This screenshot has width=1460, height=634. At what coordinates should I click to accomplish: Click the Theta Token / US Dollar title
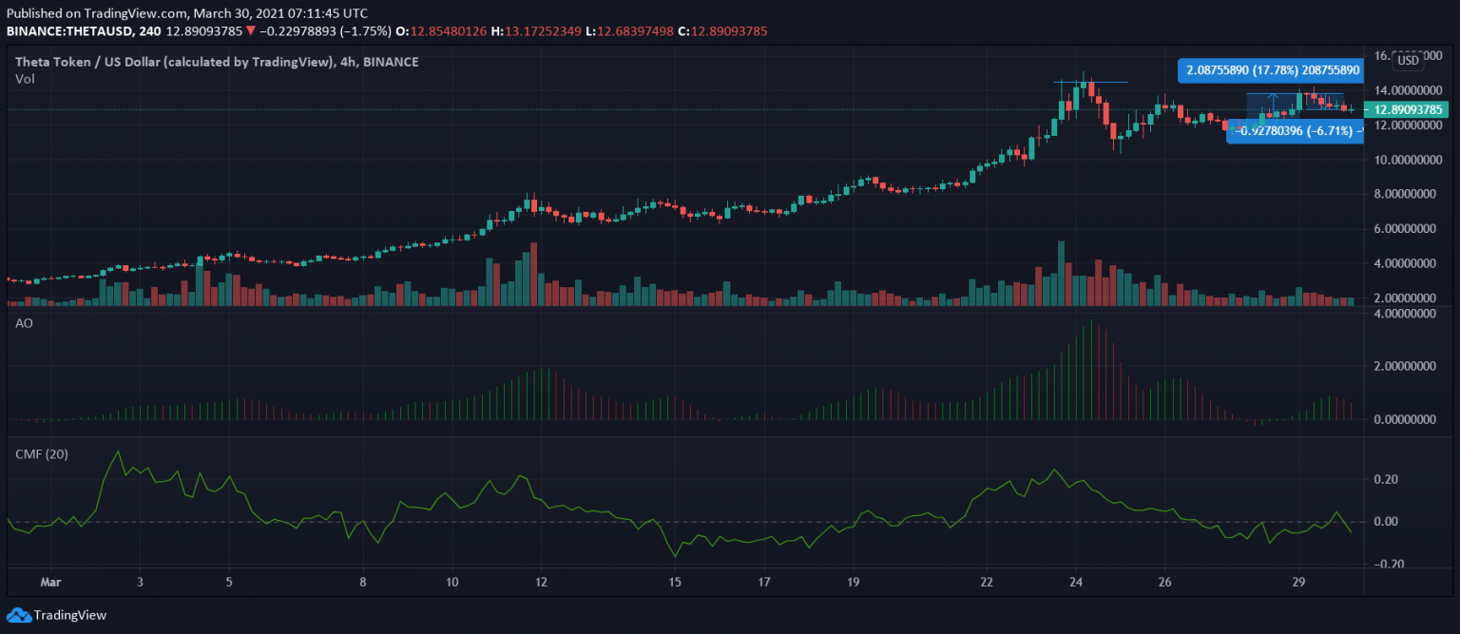point(217,62)
